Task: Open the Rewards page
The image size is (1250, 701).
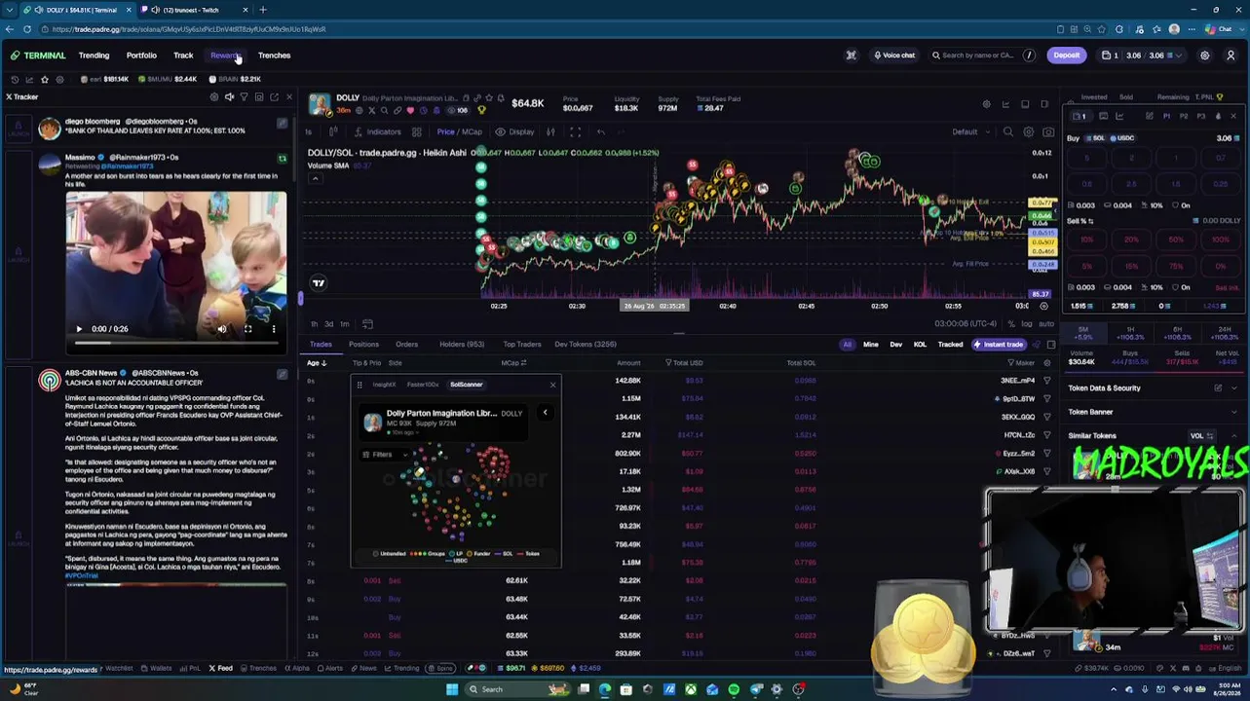Action: [225, 55]
